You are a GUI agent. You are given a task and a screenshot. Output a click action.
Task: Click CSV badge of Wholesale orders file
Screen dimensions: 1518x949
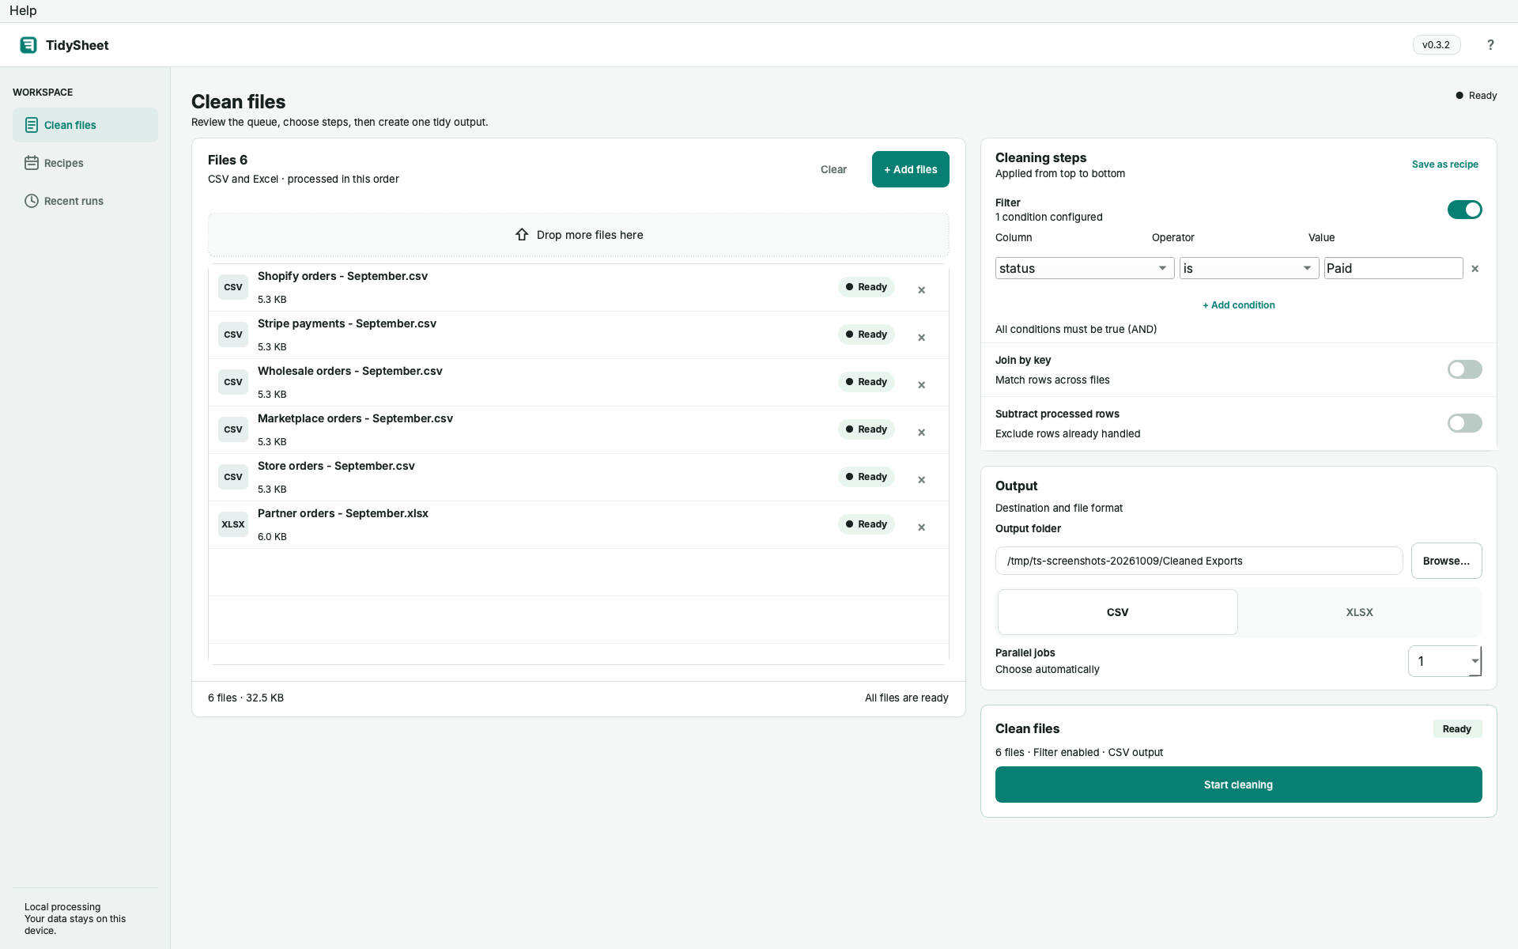click(x=233, y=382)
